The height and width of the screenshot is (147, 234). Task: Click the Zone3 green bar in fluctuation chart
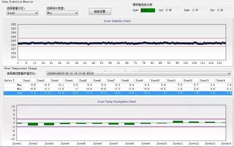click(49, 124)
